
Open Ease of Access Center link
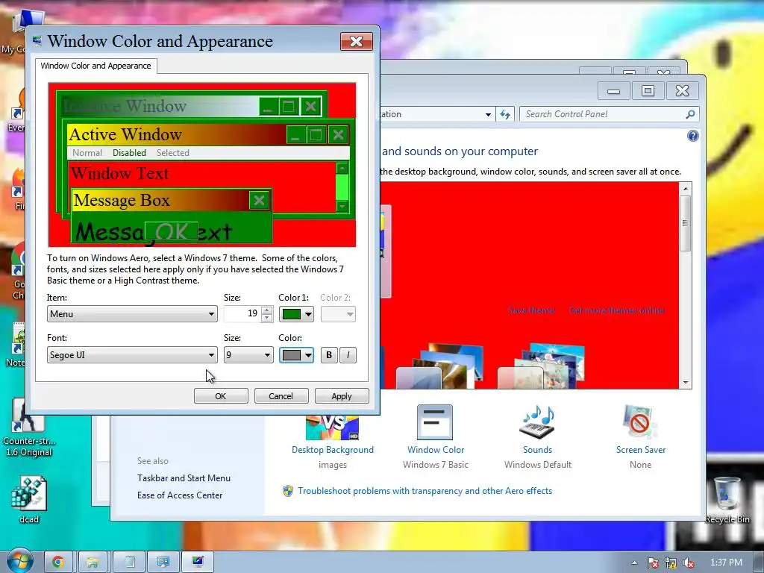(180, 495)
